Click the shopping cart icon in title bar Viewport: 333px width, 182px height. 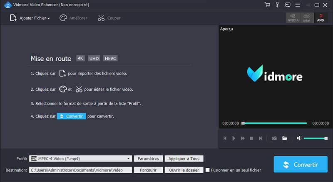click(267, 5)
